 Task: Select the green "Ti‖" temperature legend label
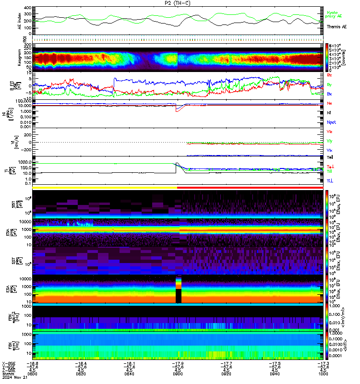pos(329,171)
